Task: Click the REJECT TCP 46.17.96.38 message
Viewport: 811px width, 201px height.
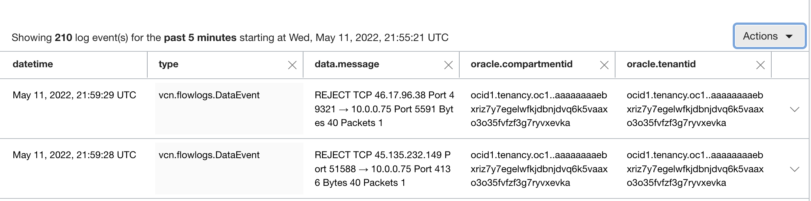Action: (384, 109)
